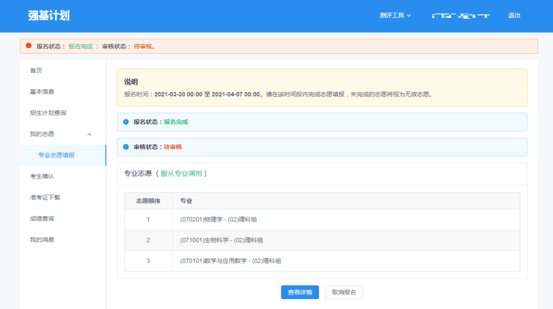The image size is (553, 309).
Task: Open 成绩查询 in the sidebar
Action: tap(42, 218)
